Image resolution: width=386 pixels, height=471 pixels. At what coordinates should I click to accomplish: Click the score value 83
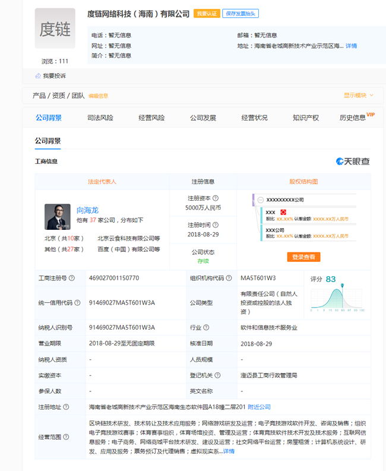point(331,279)
